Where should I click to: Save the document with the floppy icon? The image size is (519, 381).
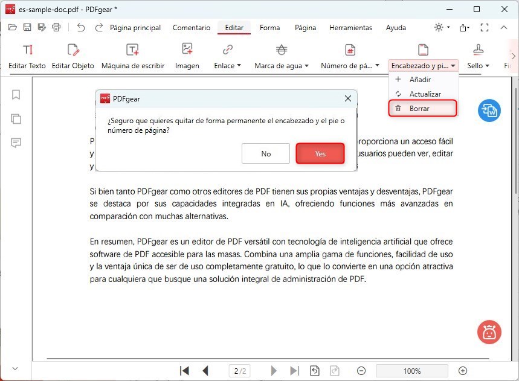pyautogui.click(x=27, y=27)
